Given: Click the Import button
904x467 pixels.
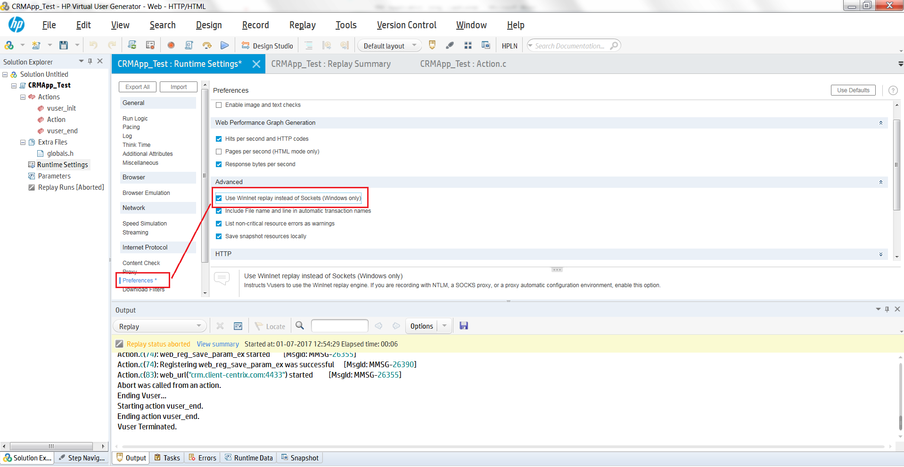Looking at the screenshot, I should coord(179,87).
